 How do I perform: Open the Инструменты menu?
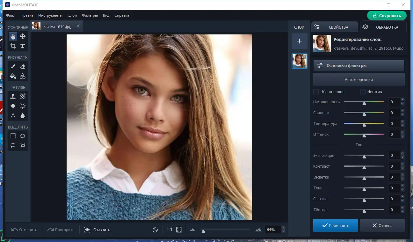tap(50, 15)
